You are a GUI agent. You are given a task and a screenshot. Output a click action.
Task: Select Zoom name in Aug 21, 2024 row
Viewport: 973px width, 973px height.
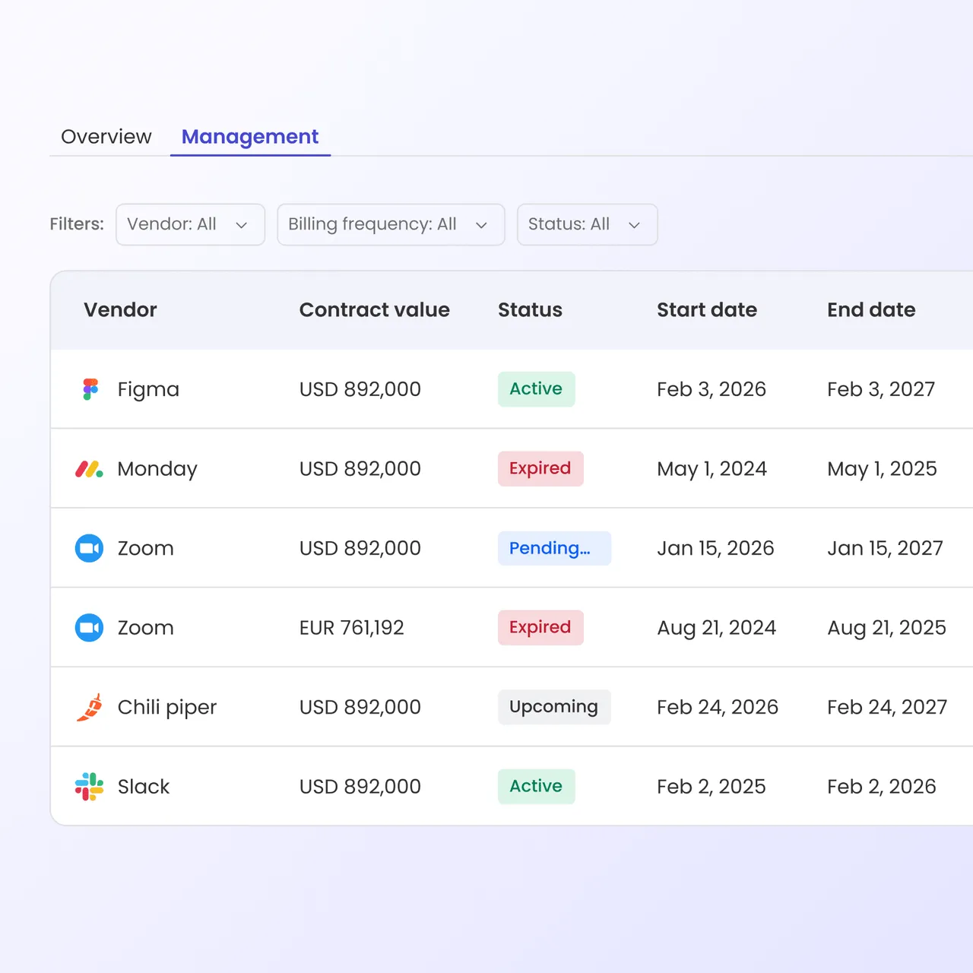(x=145, y=628)
